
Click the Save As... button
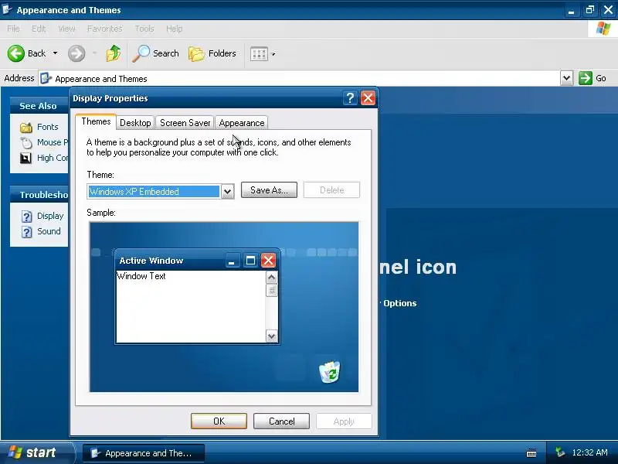pos(269,190)
